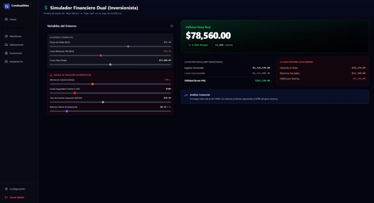
Task: Click the Merma en Camino slider handle
Action: click(92, 84)
